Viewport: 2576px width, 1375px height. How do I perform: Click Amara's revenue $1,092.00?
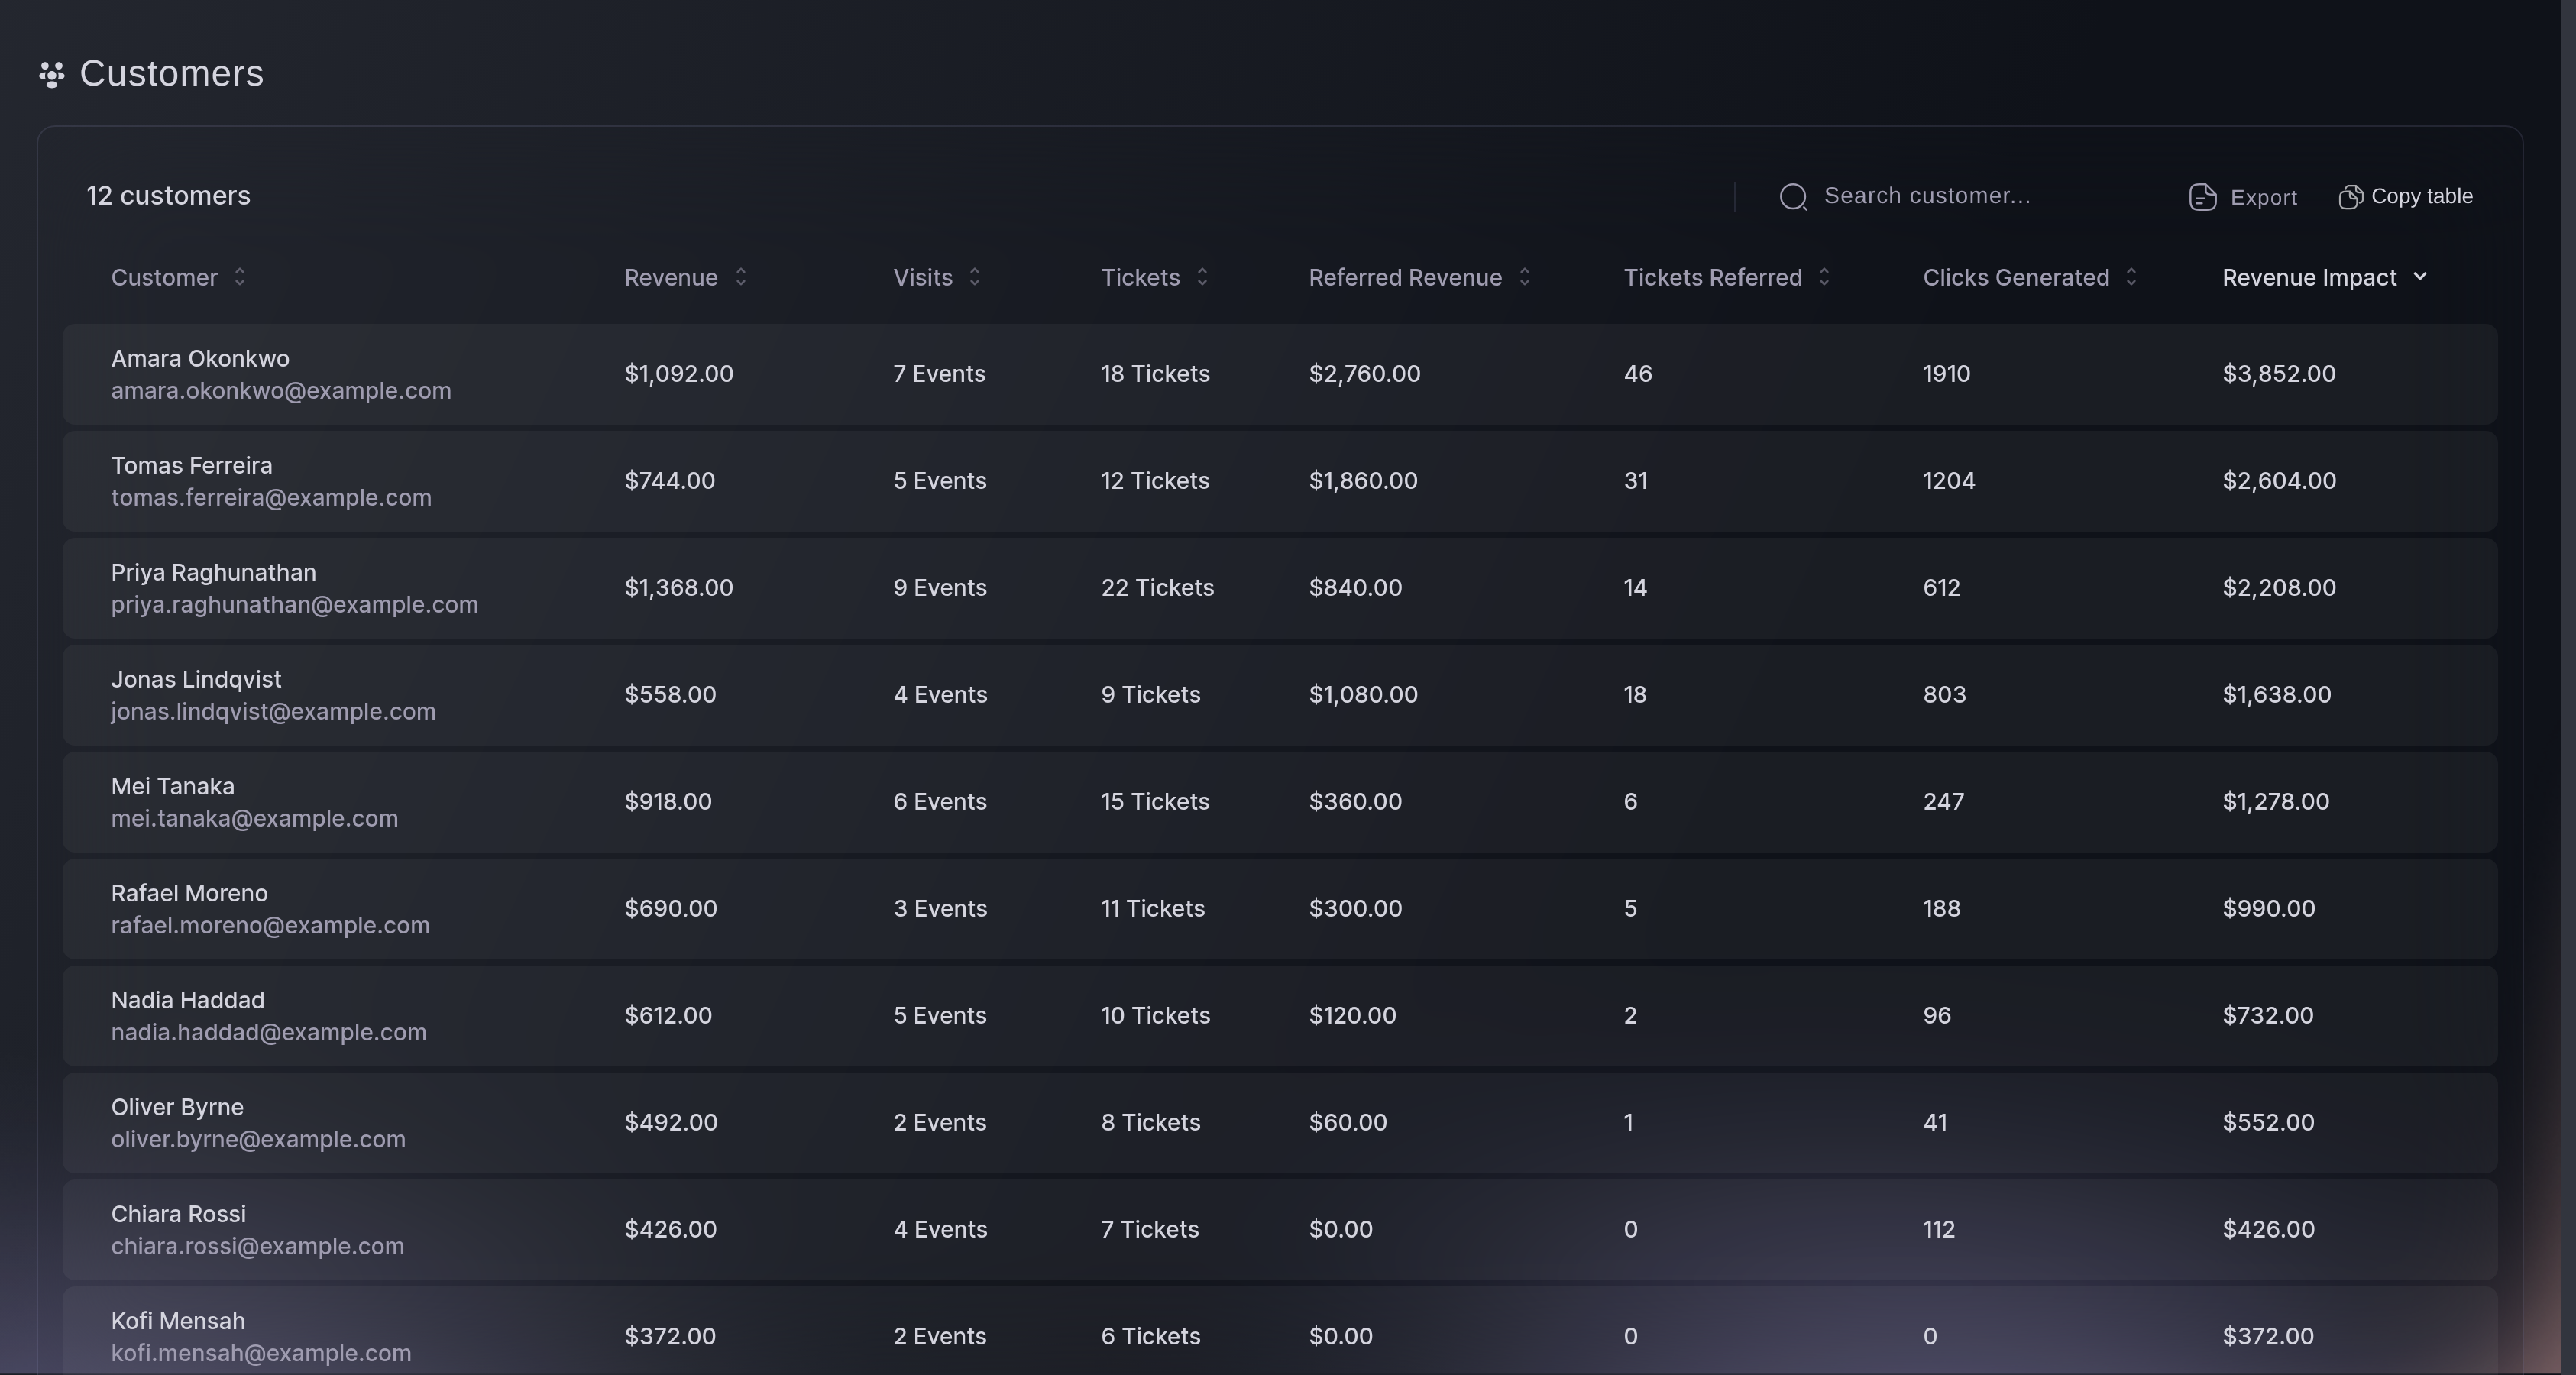[678, 374]
